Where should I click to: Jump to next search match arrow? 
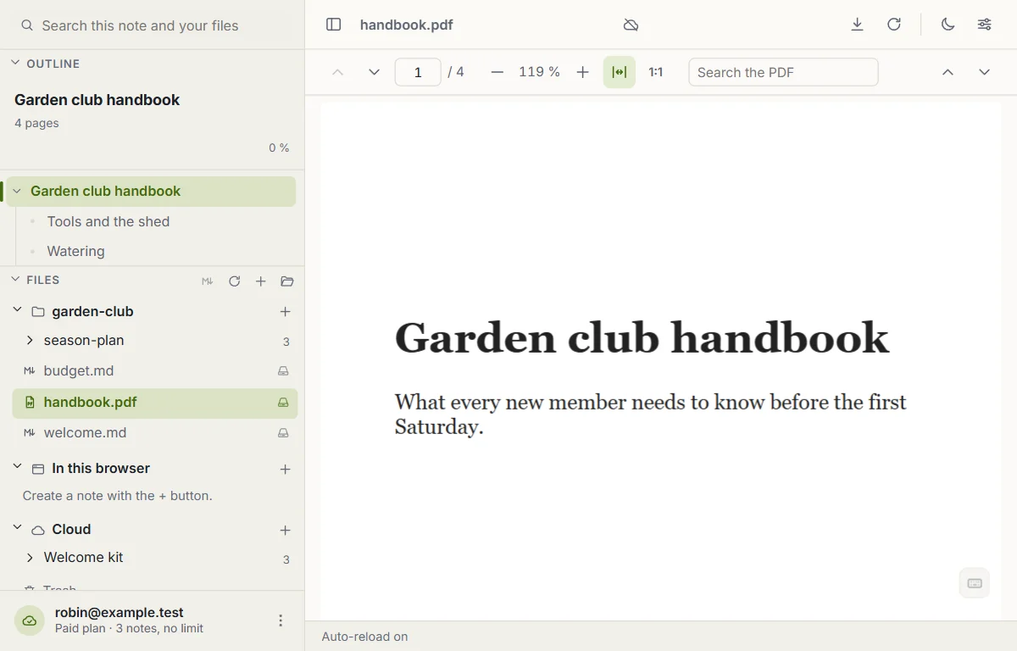click(x=984, y=72)
